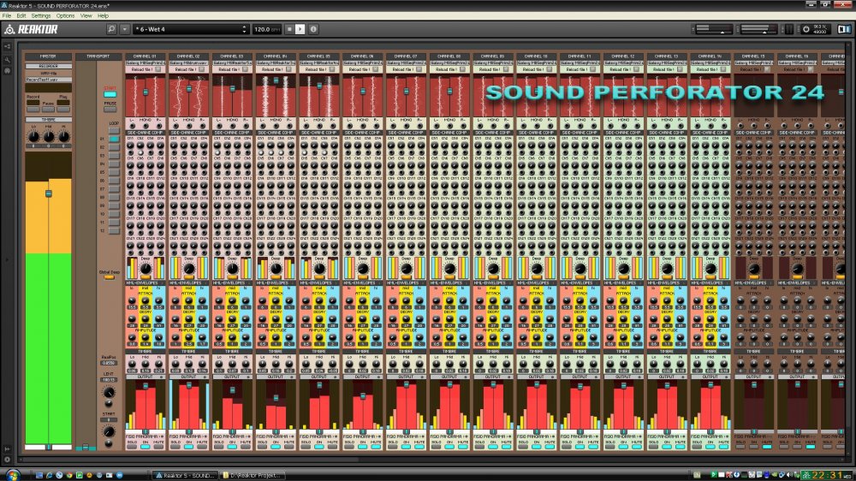
Task: Toggle the audio engine power icon
Action: tap(805, 29)
